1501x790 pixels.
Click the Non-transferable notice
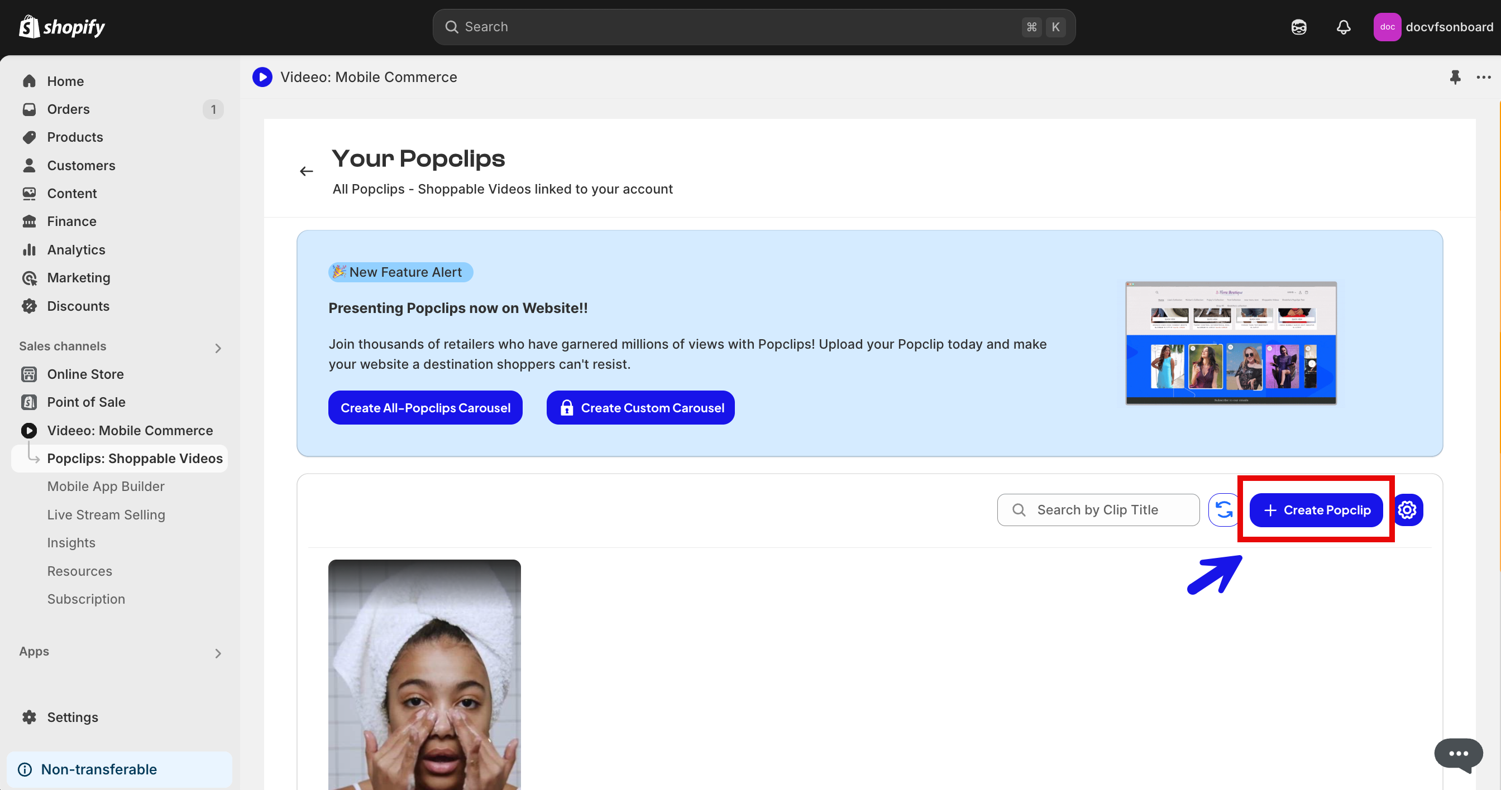(119, 769)
